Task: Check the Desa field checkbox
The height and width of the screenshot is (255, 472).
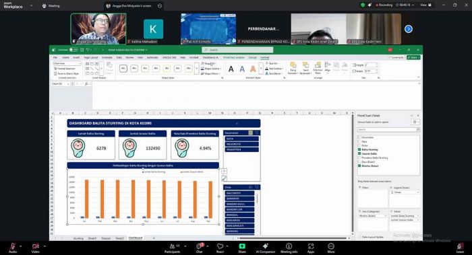Action: click(x=359, y=141)
